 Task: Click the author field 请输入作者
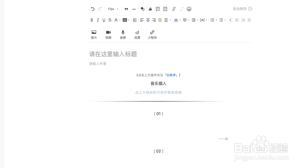(x=98, y=64)
